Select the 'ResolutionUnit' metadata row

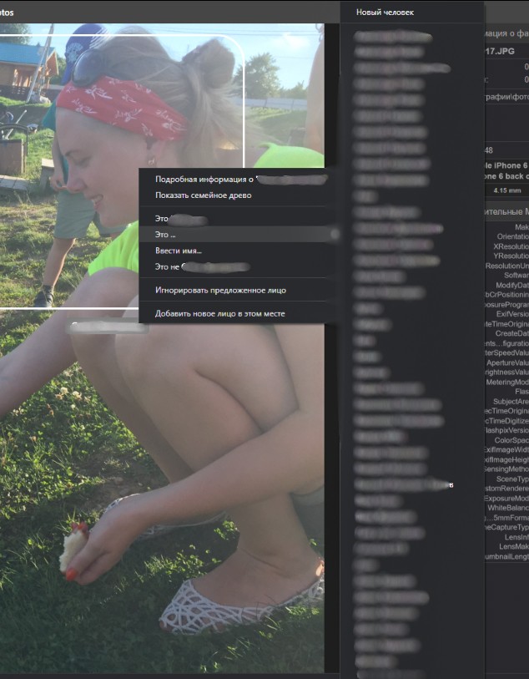(x=507, y=266)
